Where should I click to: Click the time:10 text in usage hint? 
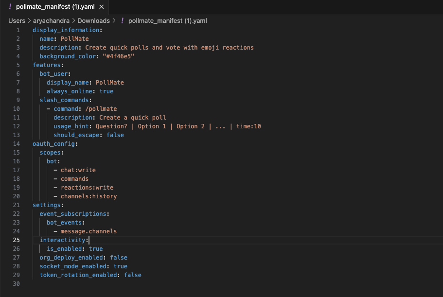248,126
